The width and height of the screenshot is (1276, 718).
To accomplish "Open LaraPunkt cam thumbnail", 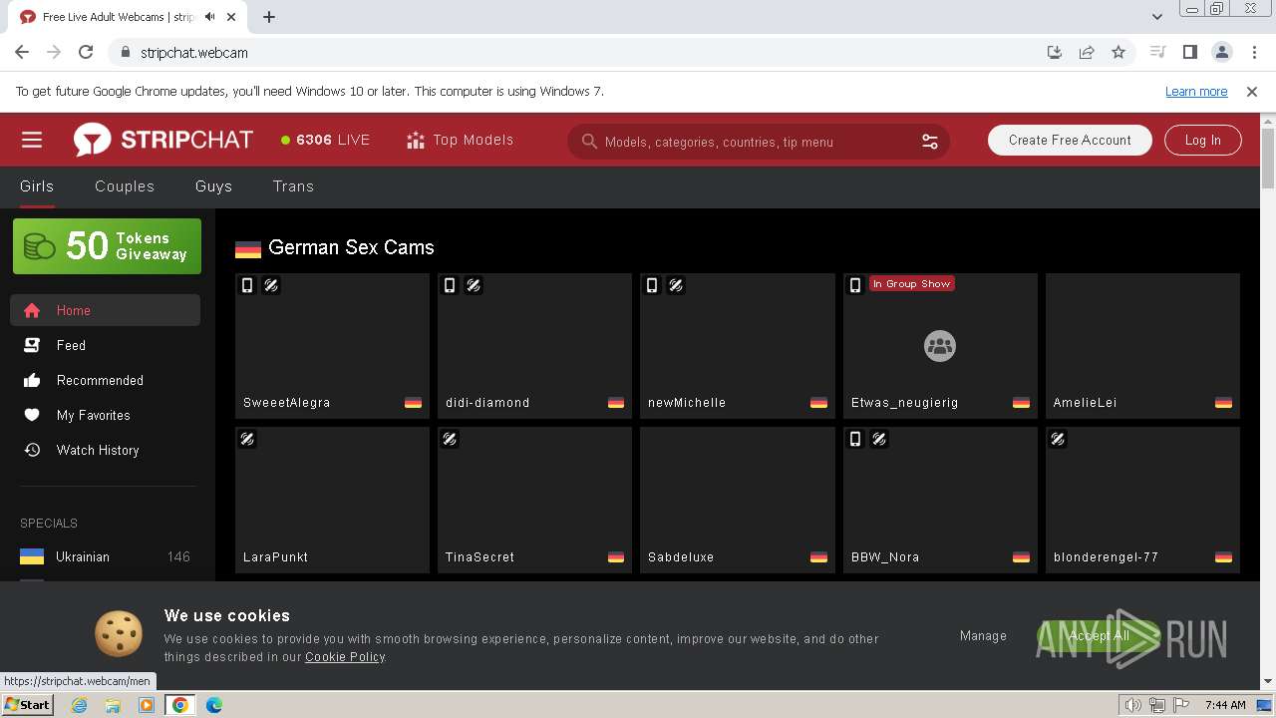I will (332, 500).
